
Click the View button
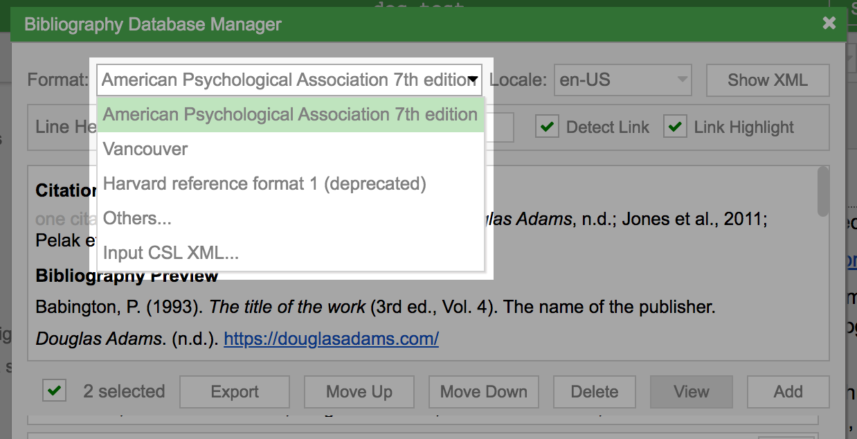click(692, 392)
